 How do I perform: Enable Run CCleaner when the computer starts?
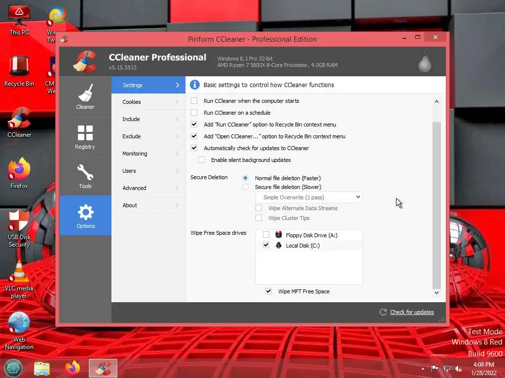coord(194,100)
